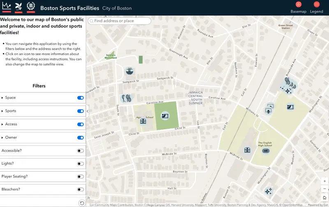329x207 pixels.
Task: Expand the Sports filter section
Action: click(2, 111)
